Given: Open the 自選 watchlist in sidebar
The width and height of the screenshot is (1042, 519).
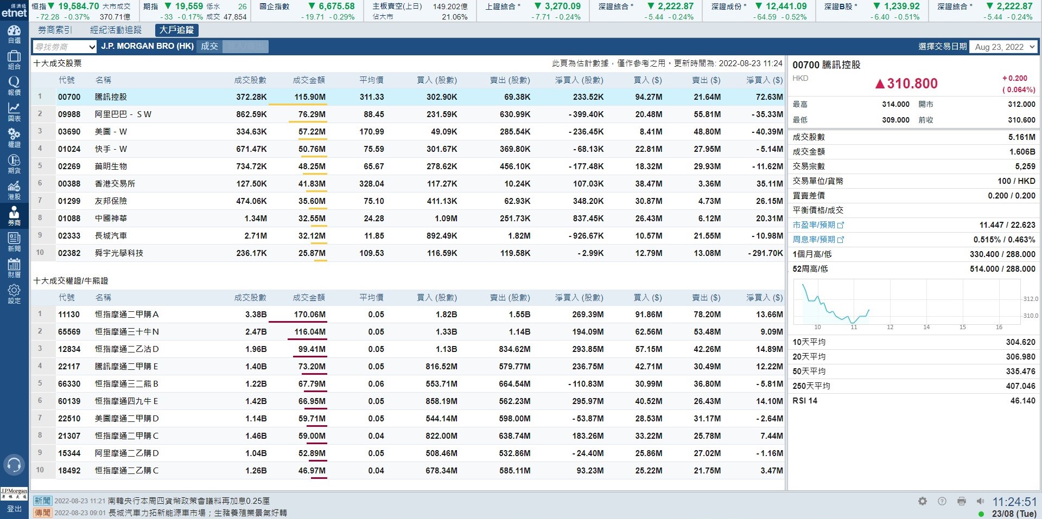Looking at the screenshot, I should pos(14,34).
